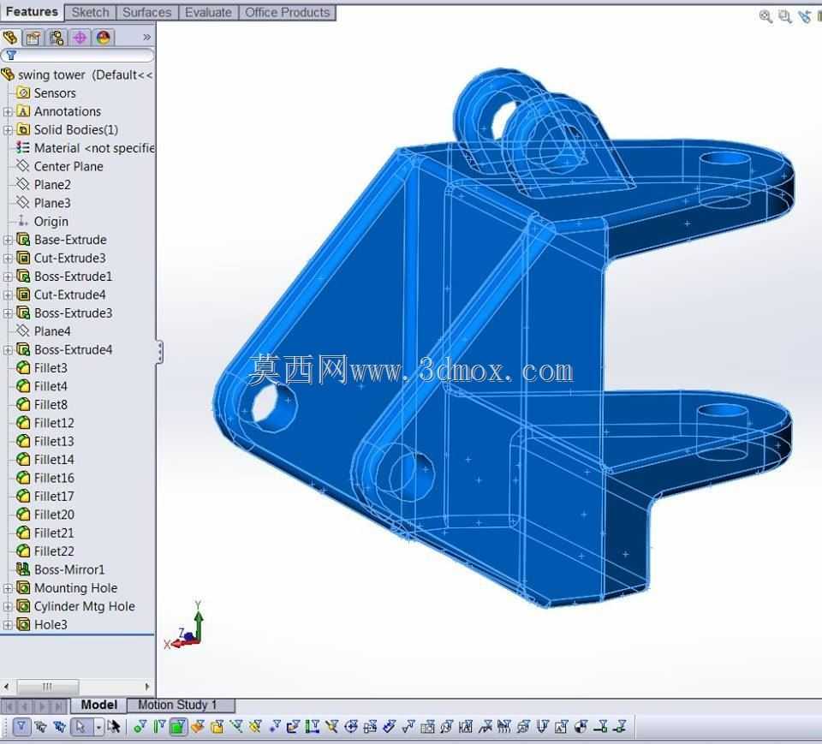Viewport: 822px width, 744px height.
Task: Expand the Boss-Extrude4 feature
Action: 8,350
